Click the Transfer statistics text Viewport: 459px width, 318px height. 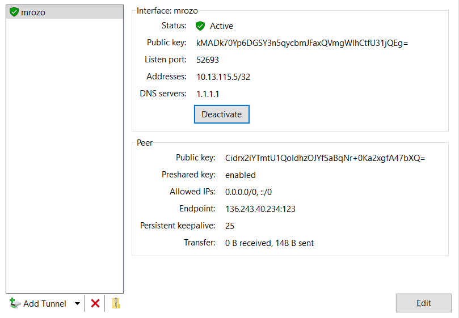click(269, 243)
